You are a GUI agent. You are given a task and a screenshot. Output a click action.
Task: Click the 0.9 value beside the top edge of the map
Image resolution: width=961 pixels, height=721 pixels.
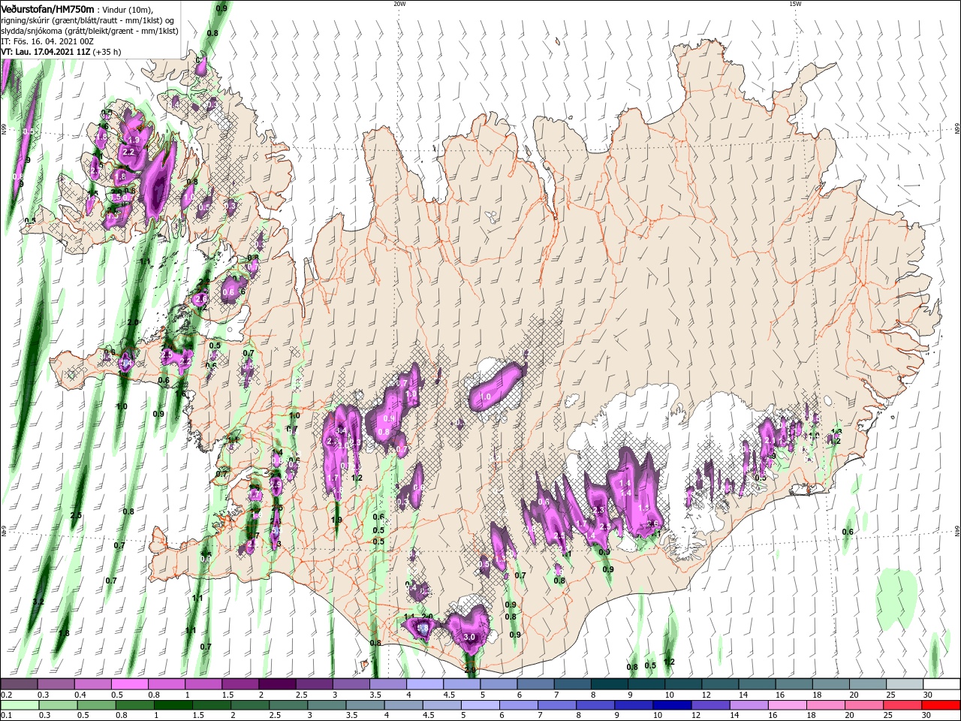(221, 8)
